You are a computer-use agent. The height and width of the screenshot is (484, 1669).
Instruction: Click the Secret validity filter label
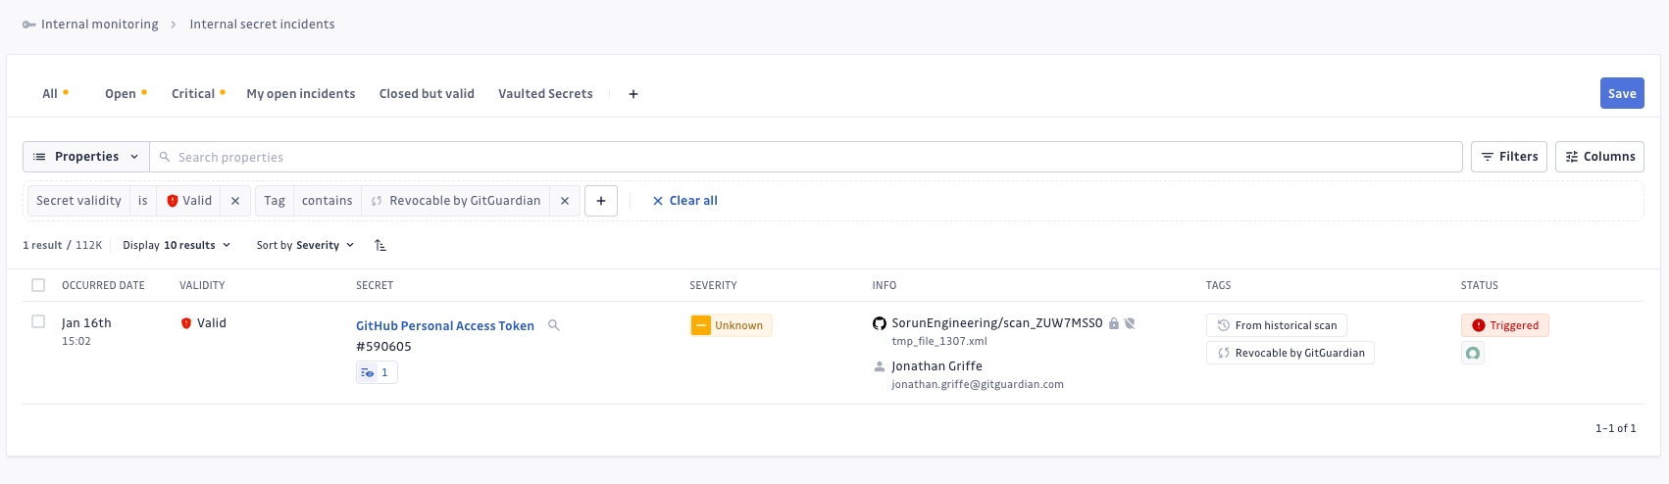tap(78, 201)
